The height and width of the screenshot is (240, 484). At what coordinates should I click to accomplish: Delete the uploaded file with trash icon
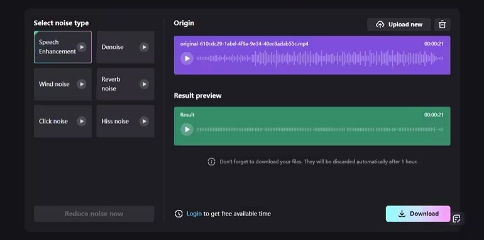pyautogui.click(x=443, y=24)
